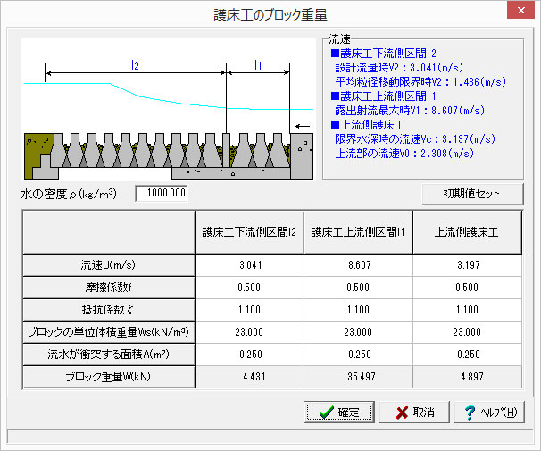541x451 pixels.
Task: Click row header 摩擦係数f
Action: tap(109, 288)
